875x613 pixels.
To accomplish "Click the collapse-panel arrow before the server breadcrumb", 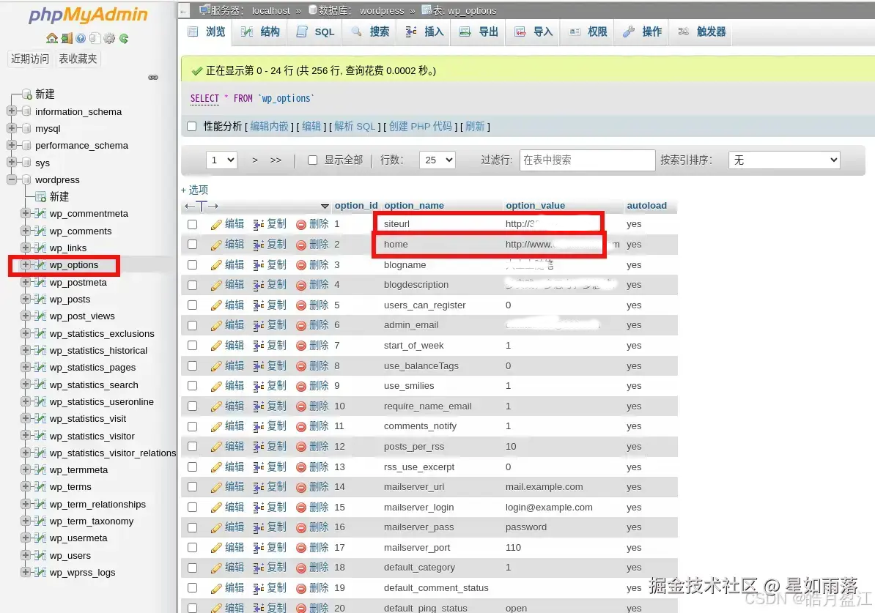I will [185, 10].
